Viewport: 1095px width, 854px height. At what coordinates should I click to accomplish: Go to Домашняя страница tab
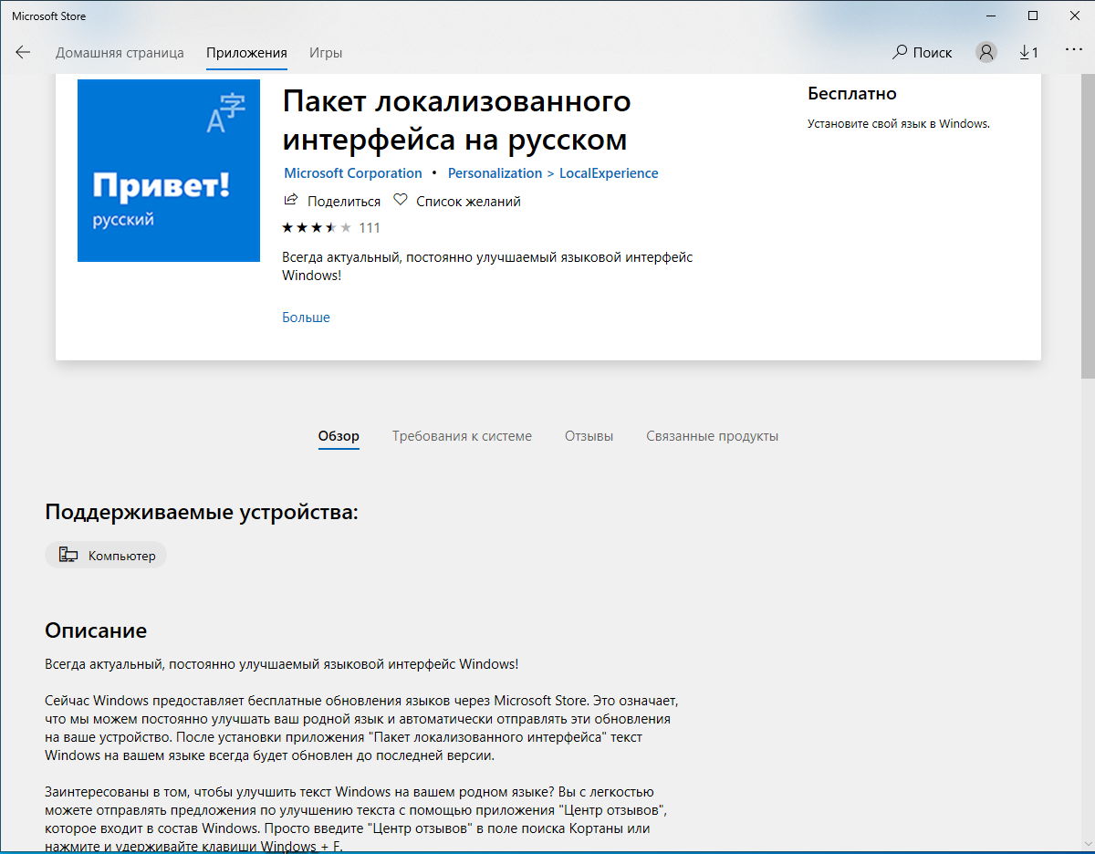click(x=120, y=52)
